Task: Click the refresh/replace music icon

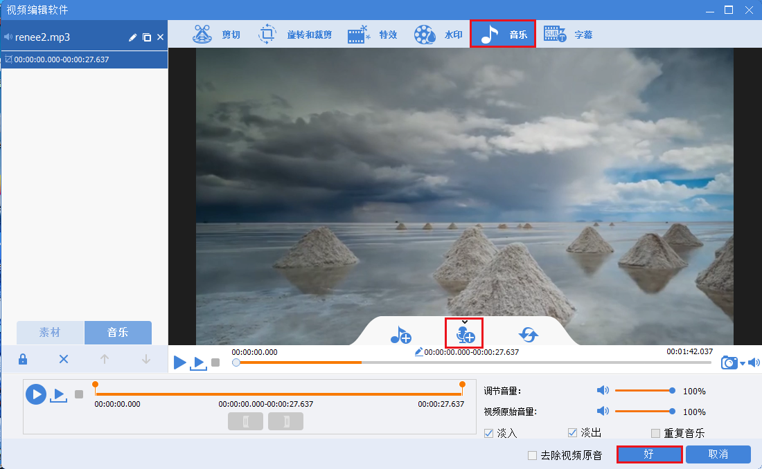Action: point(529,335)
